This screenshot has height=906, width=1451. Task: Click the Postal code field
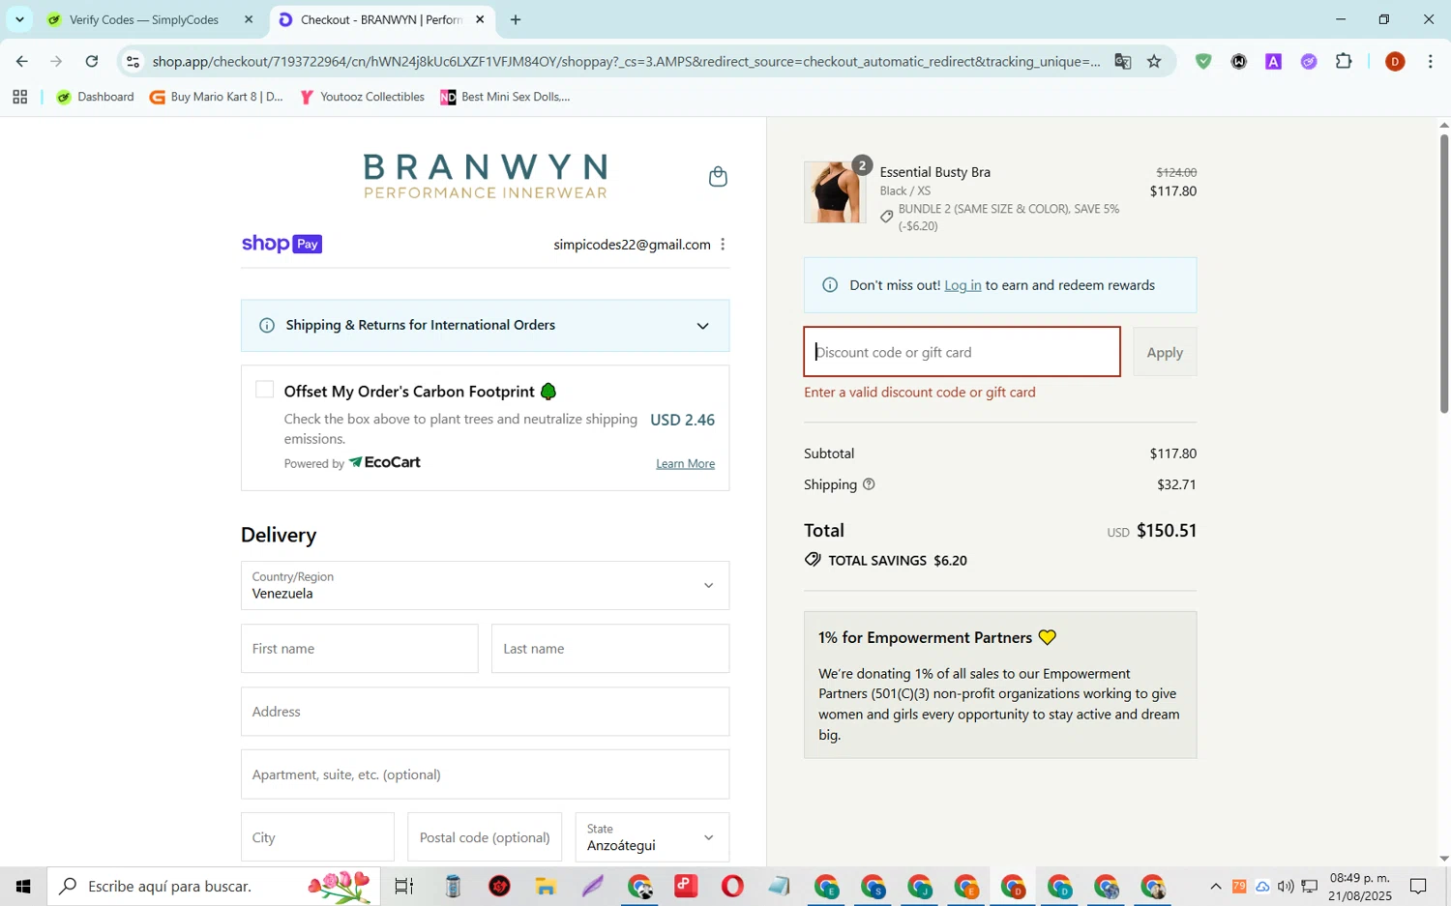485,836
